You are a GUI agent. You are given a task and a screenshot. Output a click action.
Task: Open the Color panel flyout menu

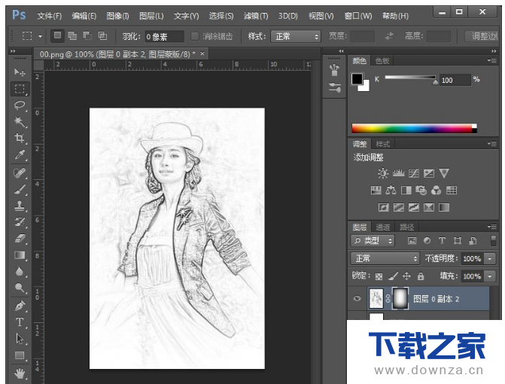click(491, 60)
